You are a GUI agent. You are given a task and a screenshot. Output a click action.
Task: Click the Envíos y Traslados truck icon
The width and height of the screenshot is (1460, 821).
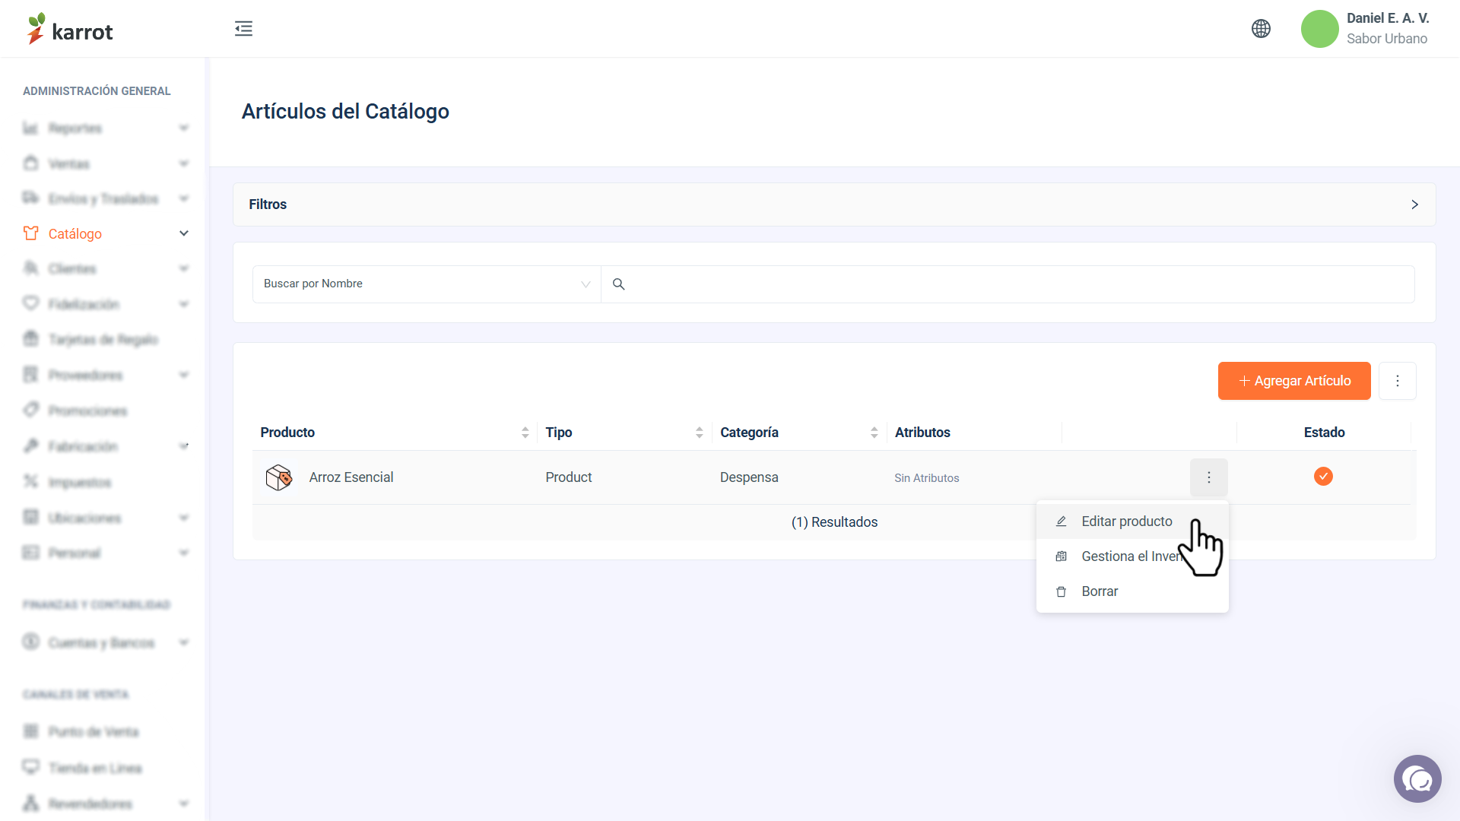tap(30, 198)
